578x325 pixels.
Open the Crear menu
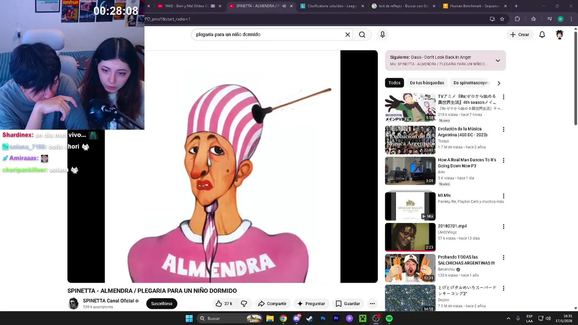tap(519, 34)
